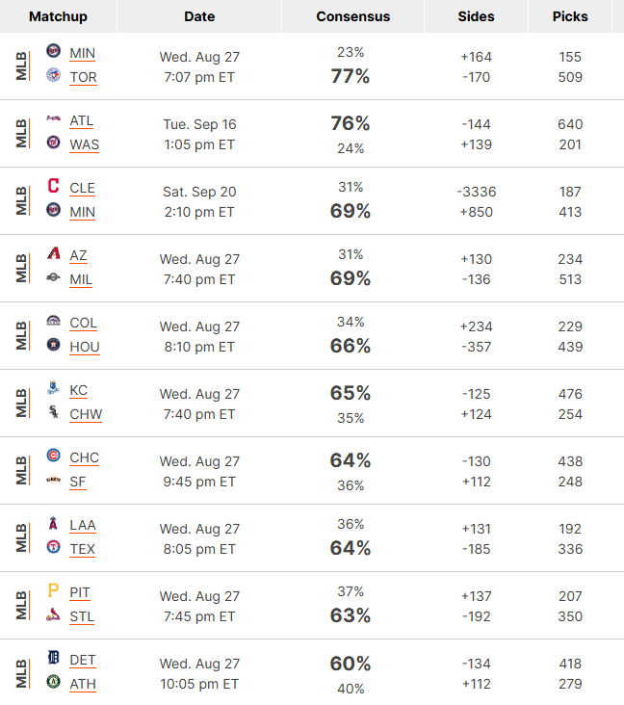Click the Sides column header
Screen dimensions: 624x705
click(476, 16)
